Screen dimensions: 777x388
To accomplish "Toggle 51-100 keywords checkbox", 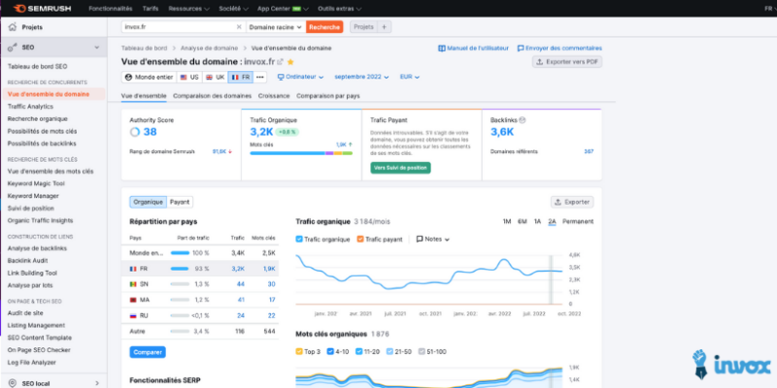I will point(422,352).
